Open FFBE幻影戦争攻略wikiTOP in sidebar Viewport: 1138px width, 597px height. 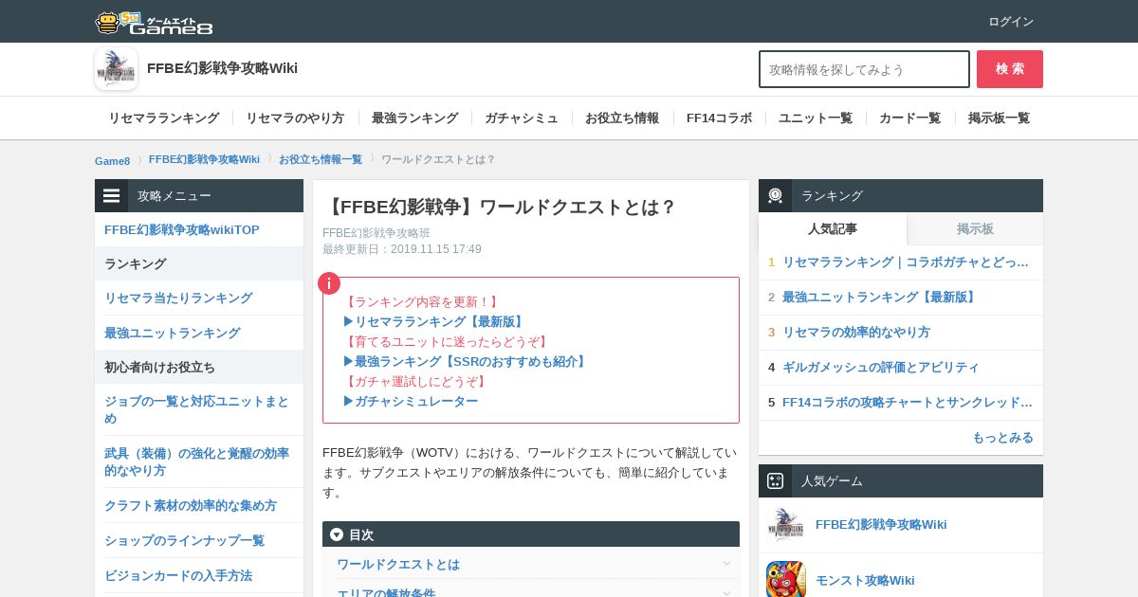pyautogui.click(x=182, y=230)
